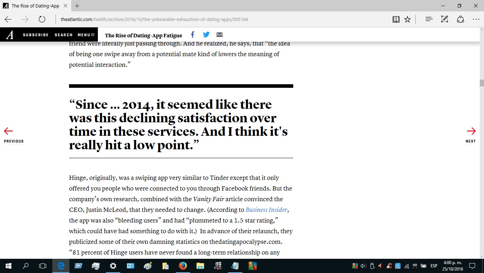Open the MENU hamburger in Atlantic header
This screenshot has height=273, width=484.
coord(86,35)
